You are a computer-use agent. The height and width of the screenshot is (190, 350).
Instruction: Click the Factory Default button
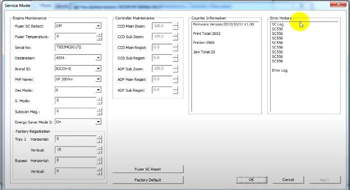tap(148, 180)
